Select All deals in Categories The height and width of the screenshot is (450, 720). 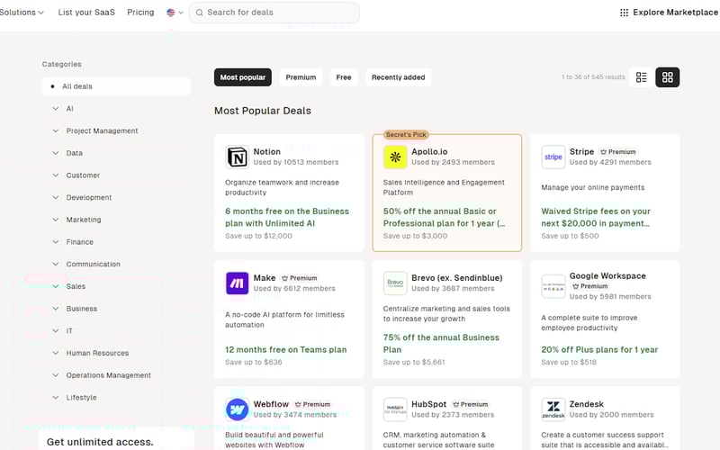coord(116,86)
